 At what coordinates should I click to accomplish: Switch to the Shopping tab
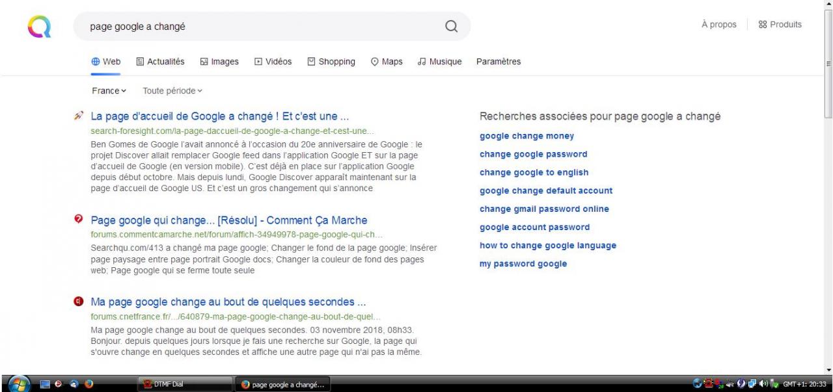pos(331,62)
